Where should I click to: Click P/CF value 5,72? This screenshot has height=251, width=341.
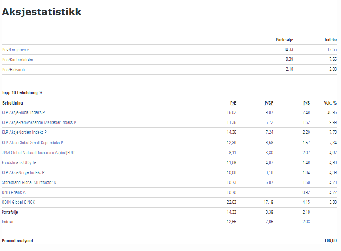(269, 122)
